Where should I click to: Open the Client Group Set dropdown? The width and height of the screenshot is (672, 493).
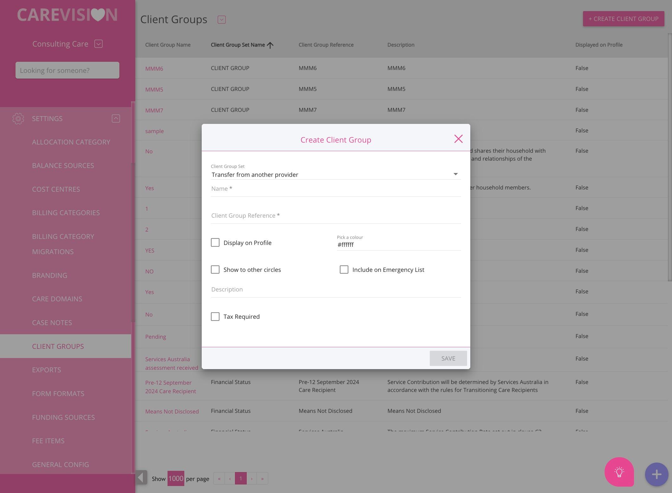click(x=336, y=175)
